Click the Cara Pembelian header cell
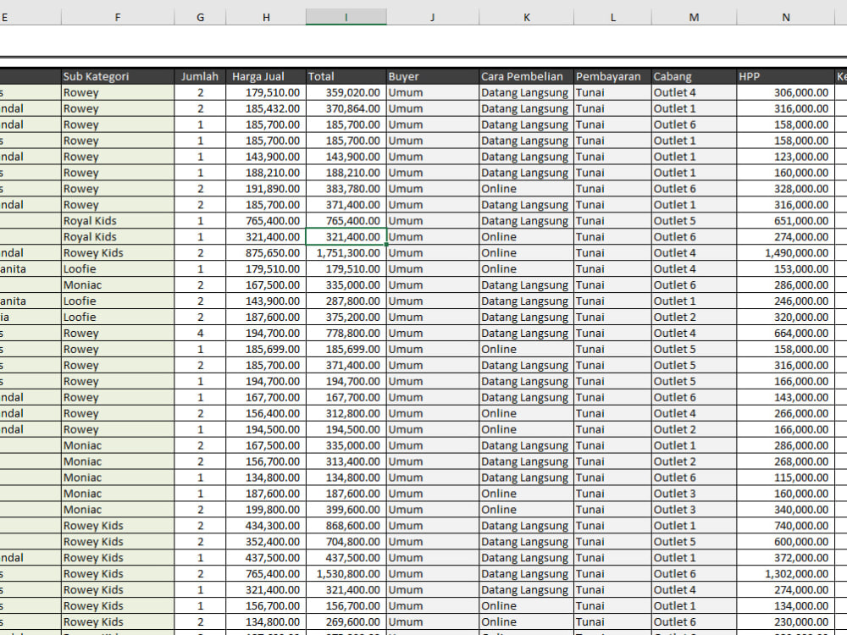847x635 pixels. coord(526,77)
